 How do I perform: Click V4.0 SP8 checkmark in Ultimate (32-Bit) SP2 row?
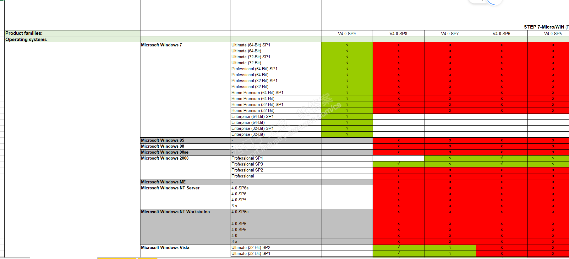[399, 247]
